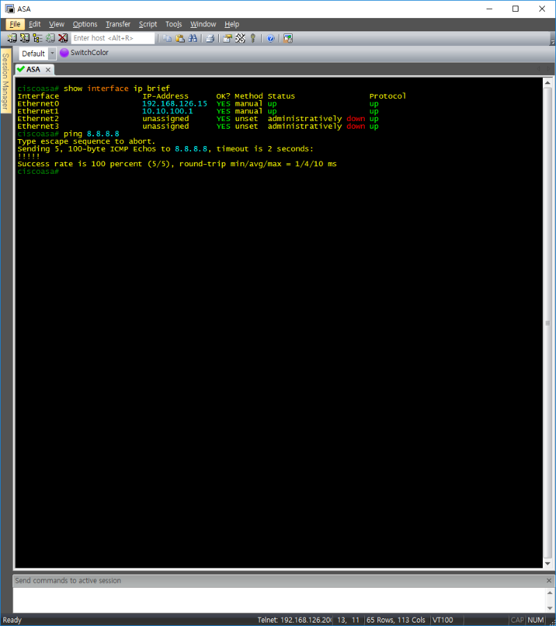Click IP address 10.10.100.1 in terminal

click(x=167, y=111)
